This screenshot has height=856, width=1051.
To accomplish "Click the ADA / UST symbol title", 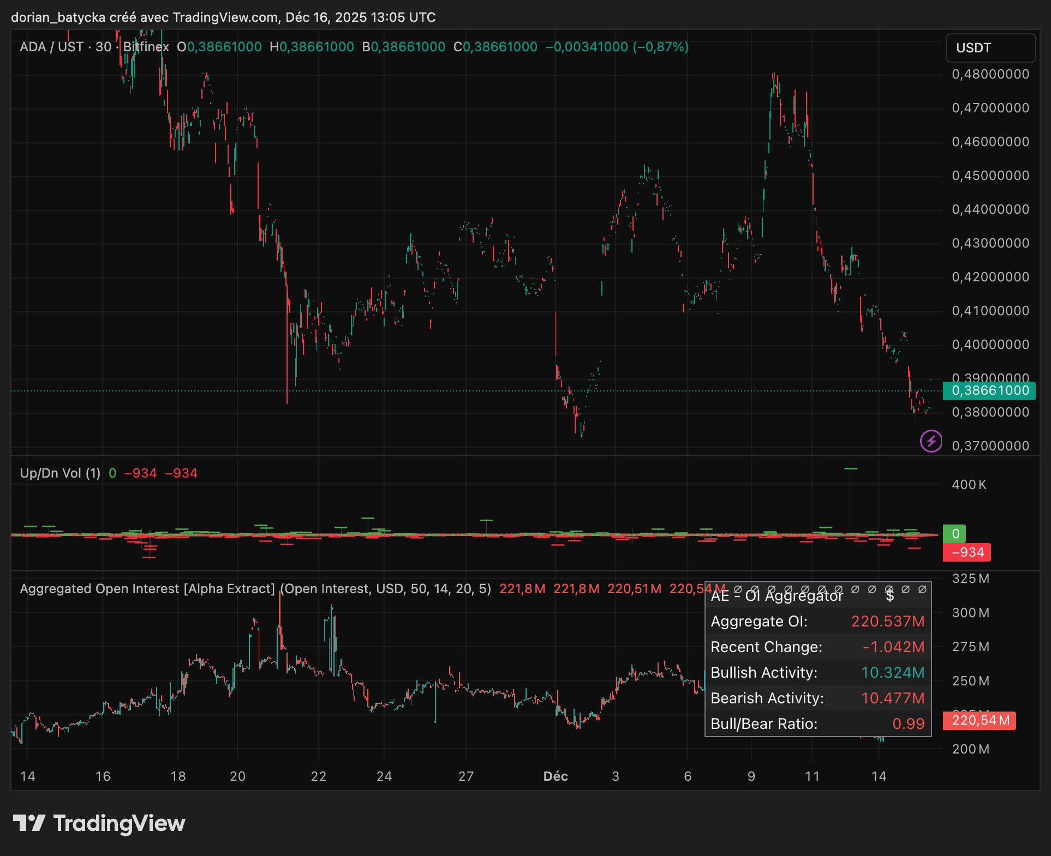I will click(51, 47).
